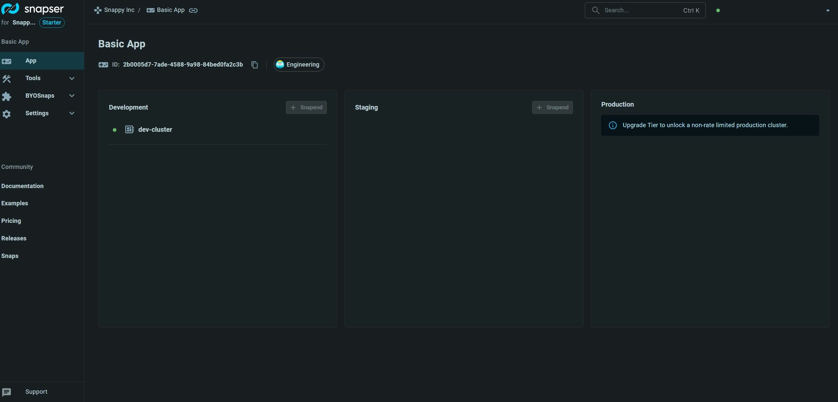Open the Pricing page link
The width and height of the screenshot is (838, 402).
pyautogui.click(x=11, y=221)
